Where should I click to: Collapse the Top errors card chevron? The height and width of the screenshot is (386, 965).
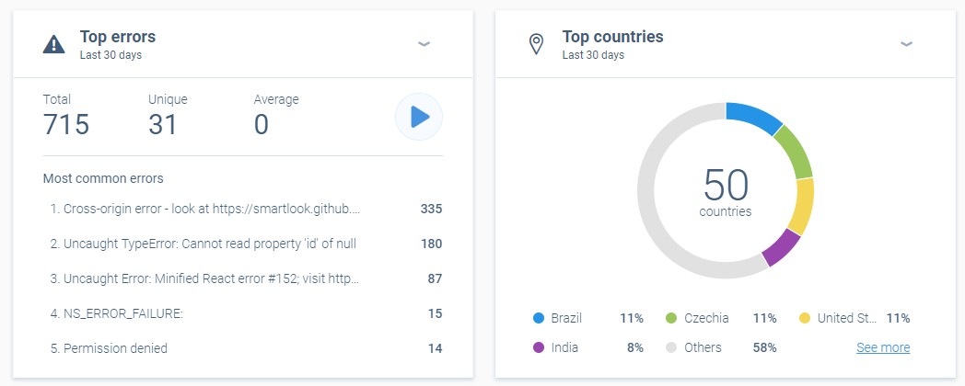(424, 43)
